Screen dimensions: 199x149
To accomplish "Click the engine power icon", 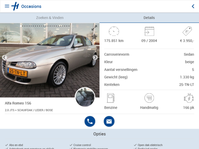I will click(189, 98).
